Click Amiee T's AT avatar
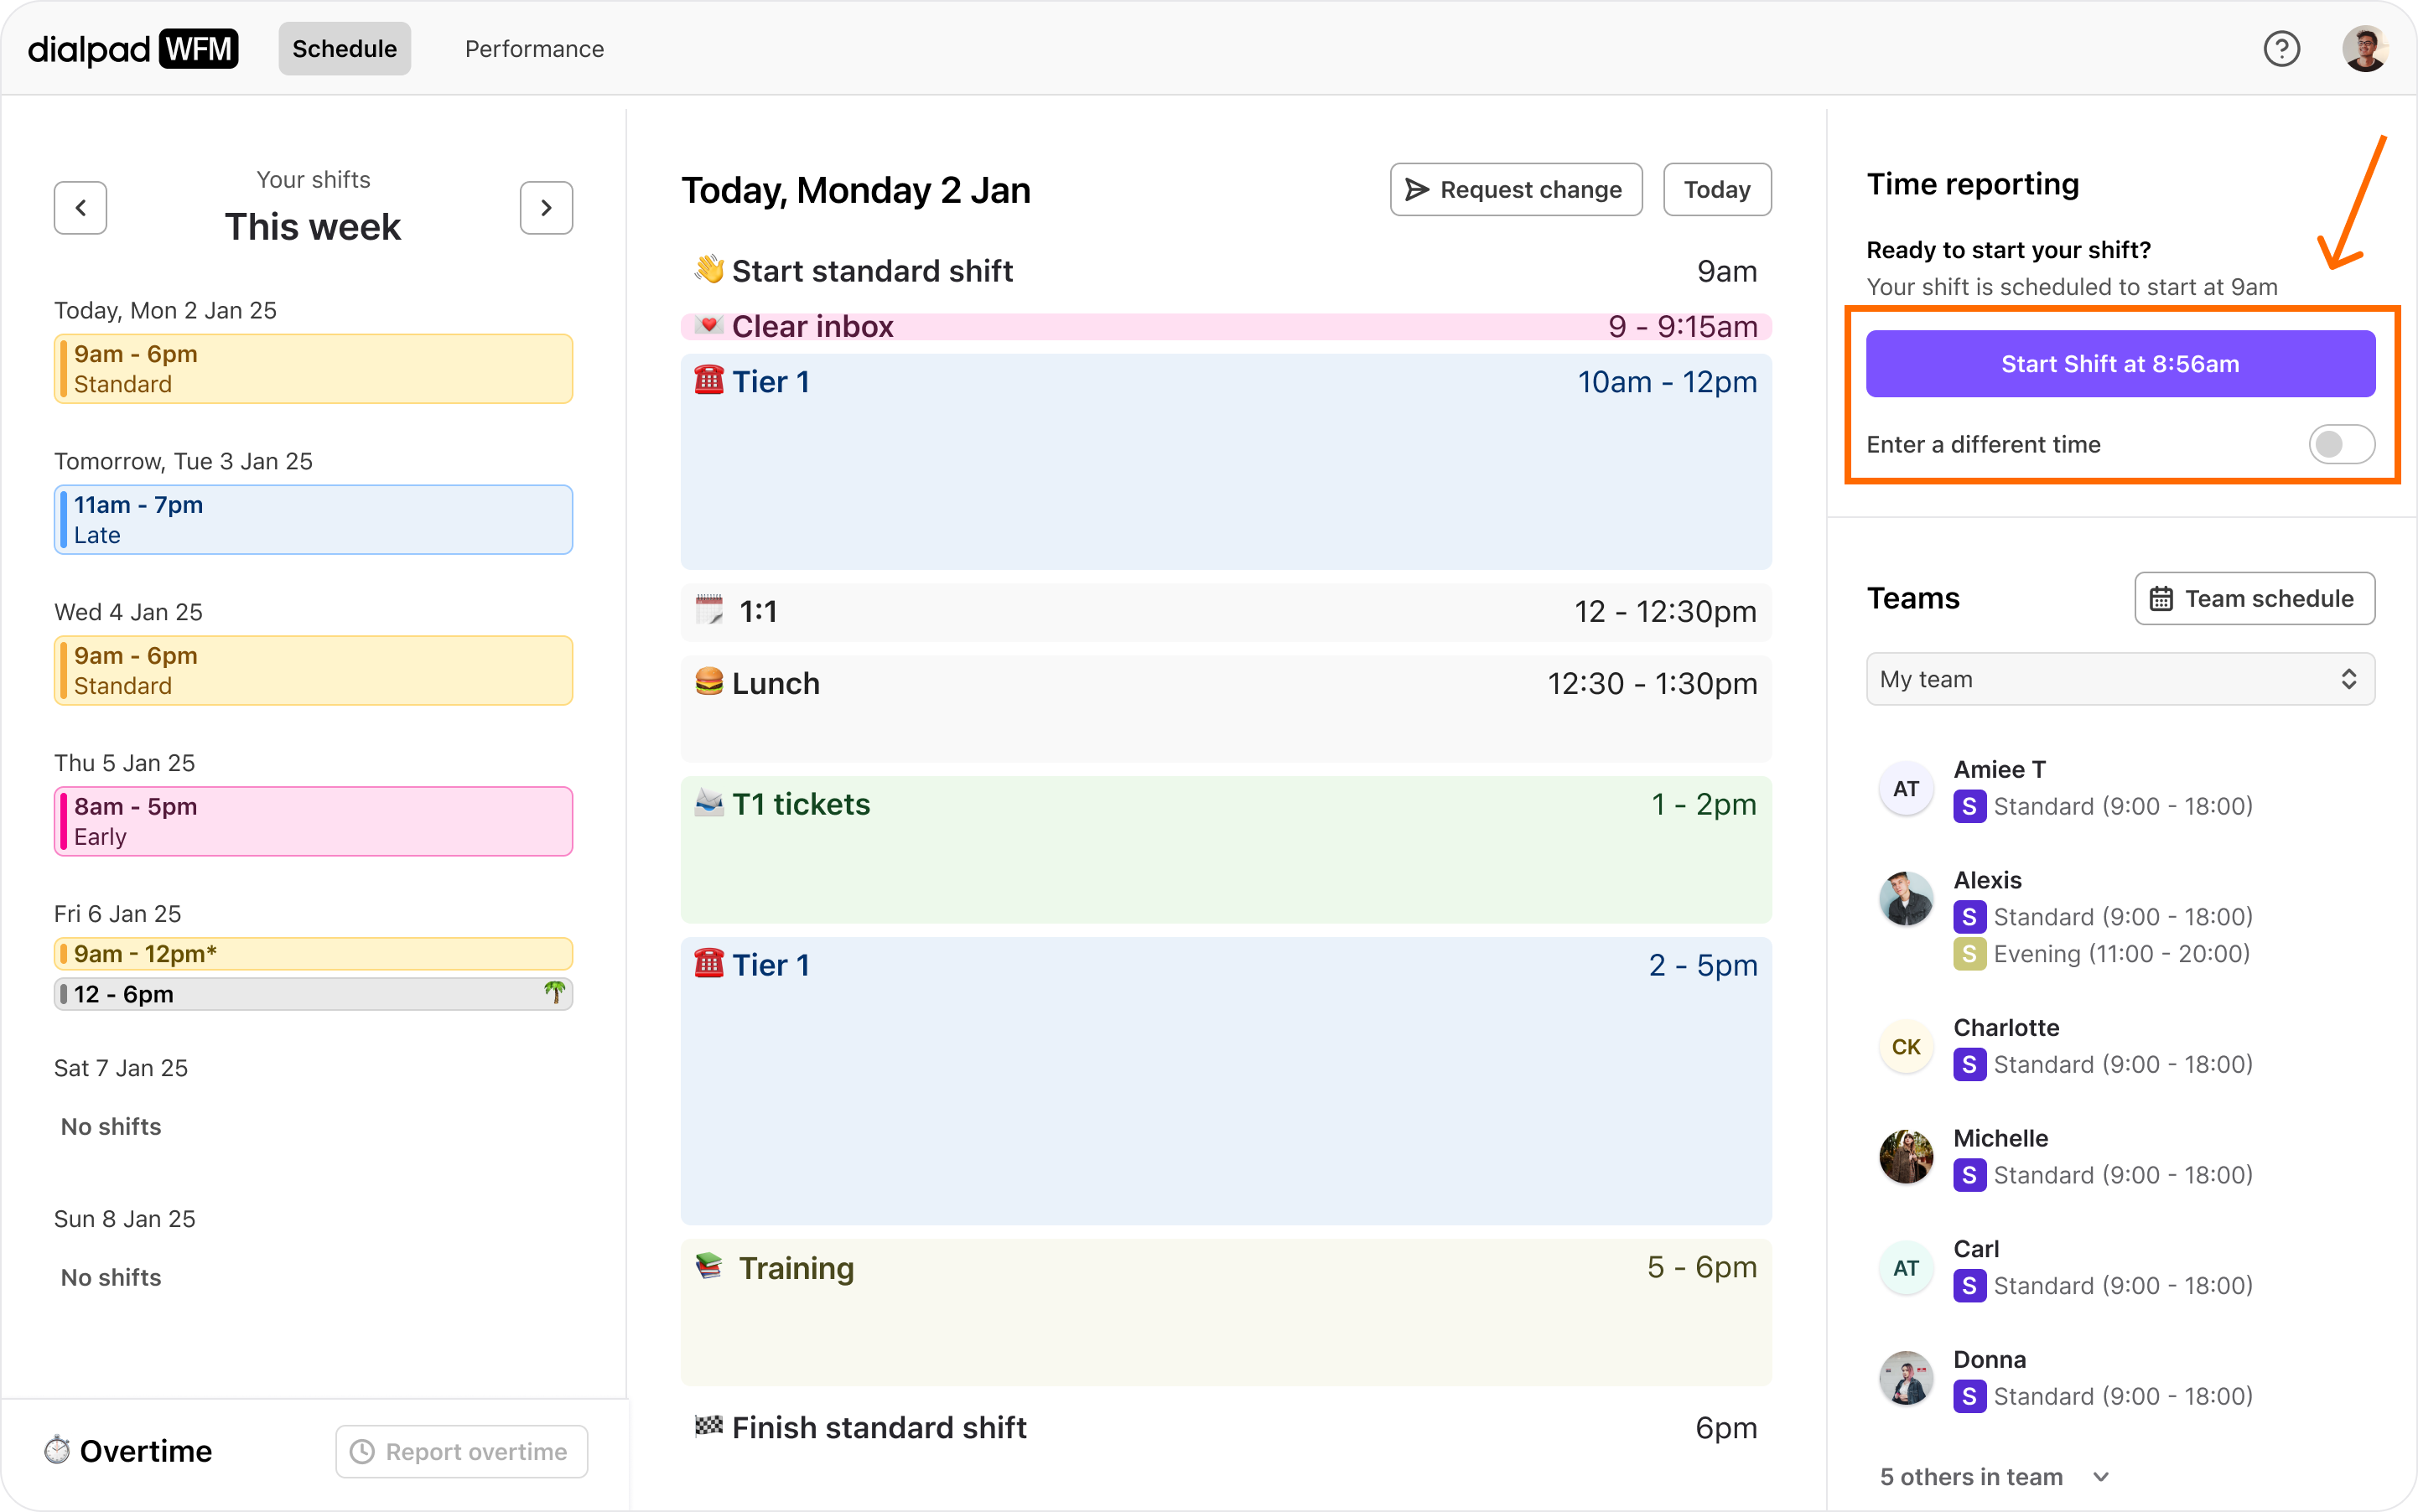 1906,788
